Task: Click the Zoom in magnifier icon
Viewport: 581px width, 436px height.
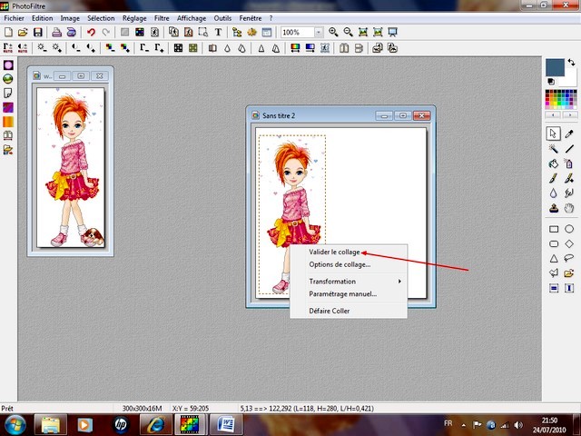Action: (x=333, y=33)
